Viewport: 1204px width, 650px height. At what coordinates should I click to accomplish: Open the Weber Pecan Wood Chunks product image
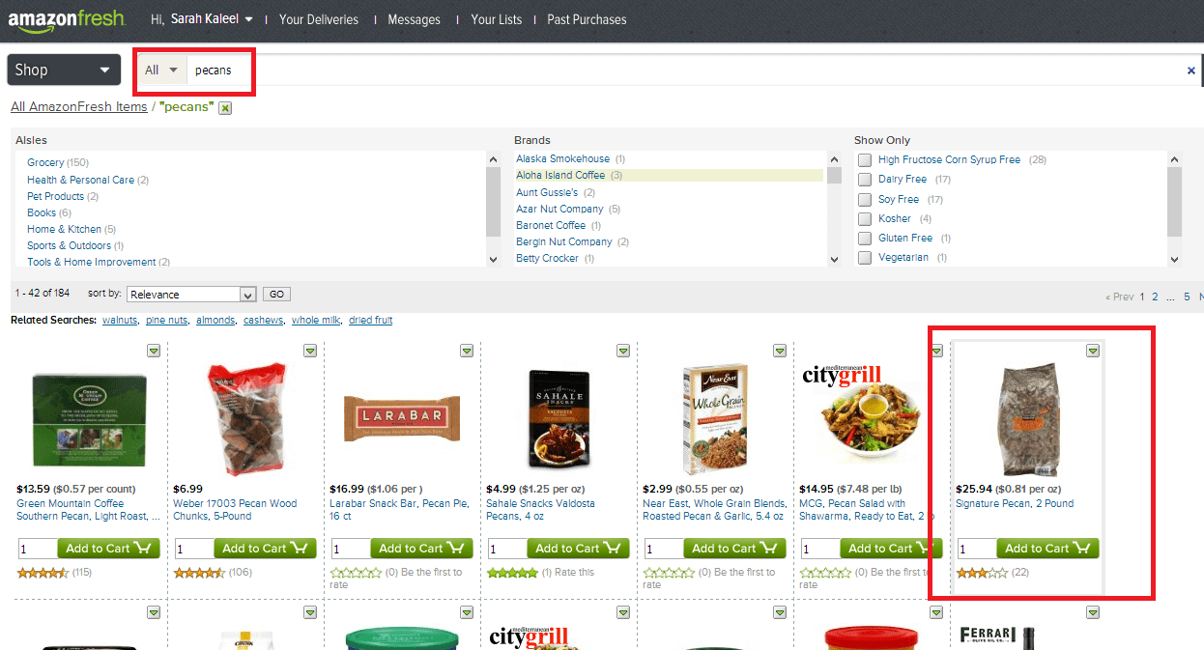[245, 417]
